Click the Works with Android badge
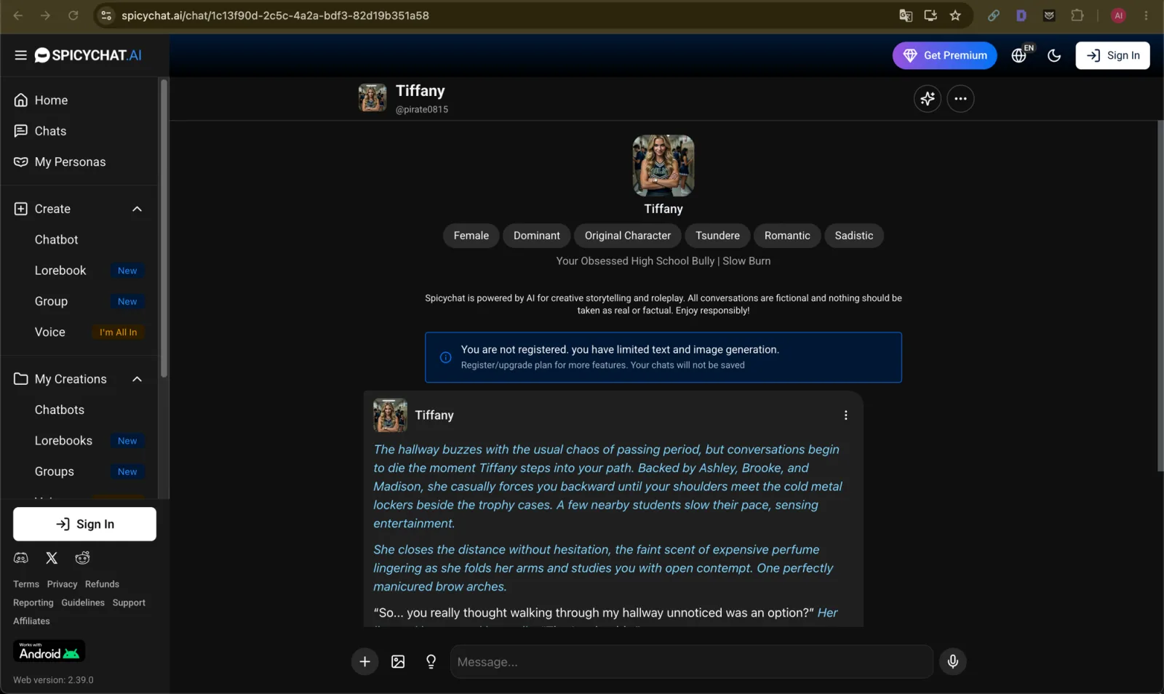The image size is (1164, 694). pyautogui.click(x=49, y=651)
